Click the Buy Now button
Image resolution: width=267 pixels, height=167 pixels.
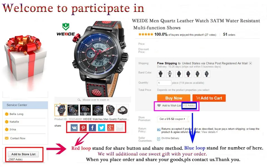pos(174,98)
